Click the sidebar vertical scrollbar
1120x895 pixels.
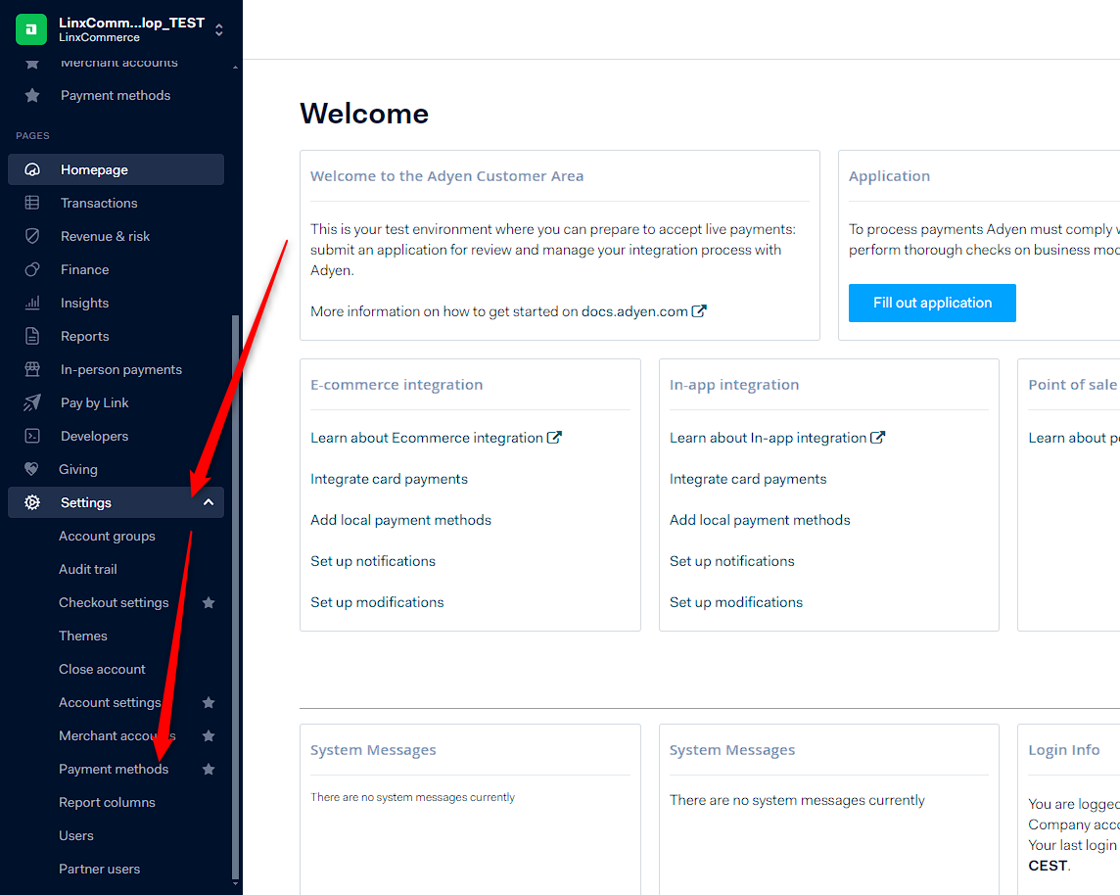236,596
